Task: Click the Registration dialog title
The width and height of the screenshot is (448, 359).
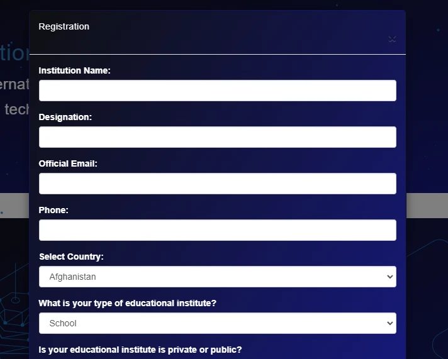Action: (x=64, y=26)
